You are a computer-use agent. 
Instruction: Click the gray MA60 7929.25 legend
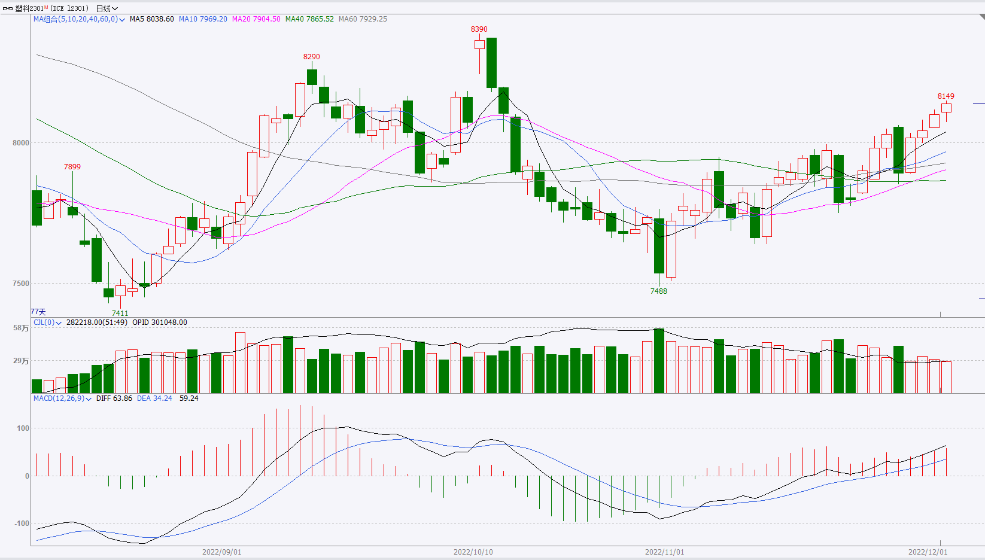[363, 19]
